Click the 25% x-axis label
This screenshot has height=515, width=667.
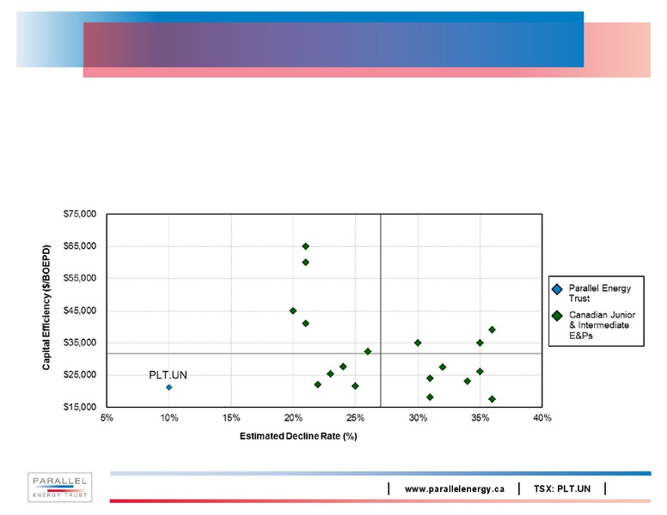(x=356, y=418)
